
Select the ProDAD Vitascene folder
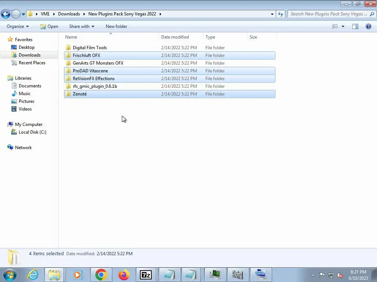click(x=169, y=71)
